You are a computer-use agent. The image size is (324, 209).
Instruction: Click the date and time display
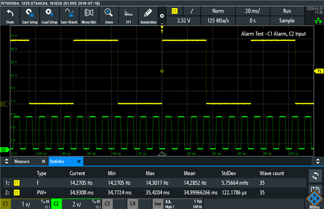click(x=314, y=10)
